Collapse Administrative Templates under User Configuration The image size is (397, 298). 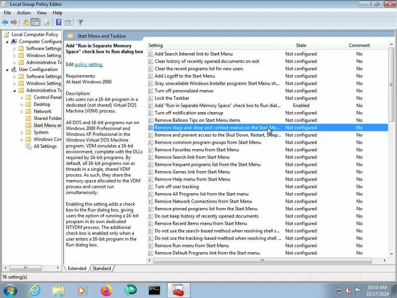point(14,91)
